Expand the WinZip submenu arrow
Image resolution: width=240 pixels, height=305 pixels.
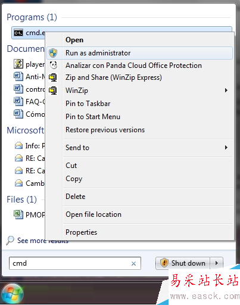(x=226, y=91)
